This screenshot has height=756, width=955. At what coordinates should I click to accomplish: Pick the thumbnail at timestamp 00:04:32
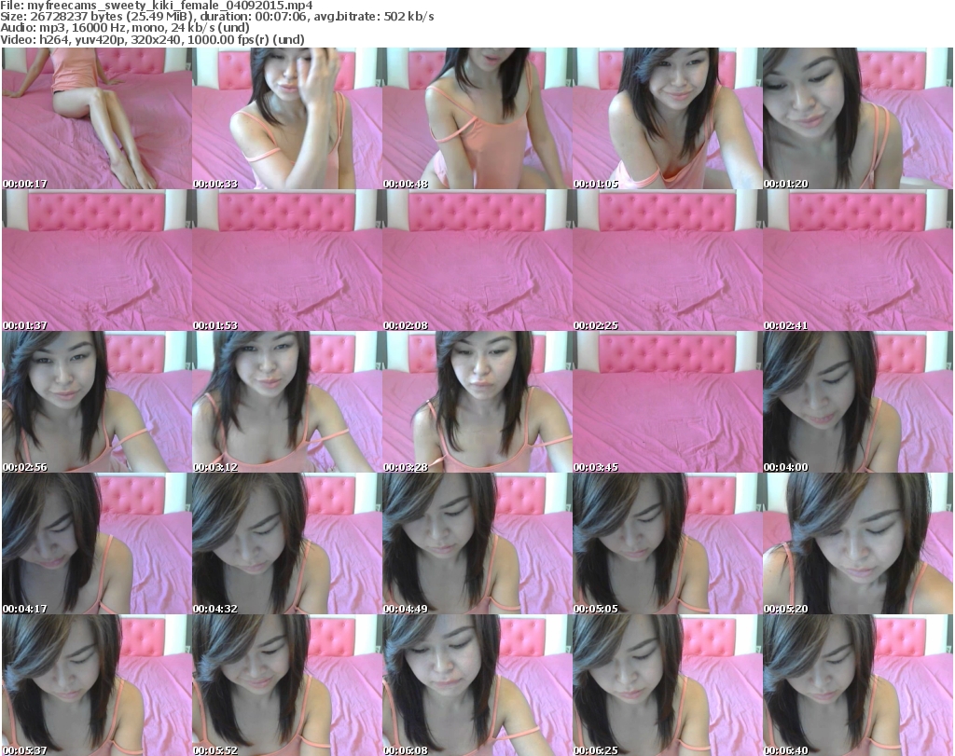(x=287, y=543)
